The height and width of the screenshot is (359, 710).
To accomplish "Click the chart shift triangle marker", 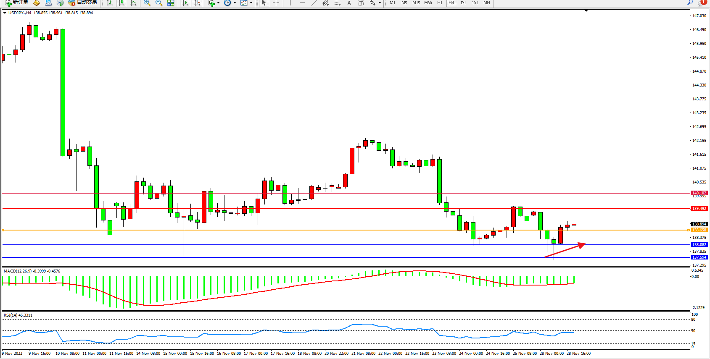I will tap(586, 10).
